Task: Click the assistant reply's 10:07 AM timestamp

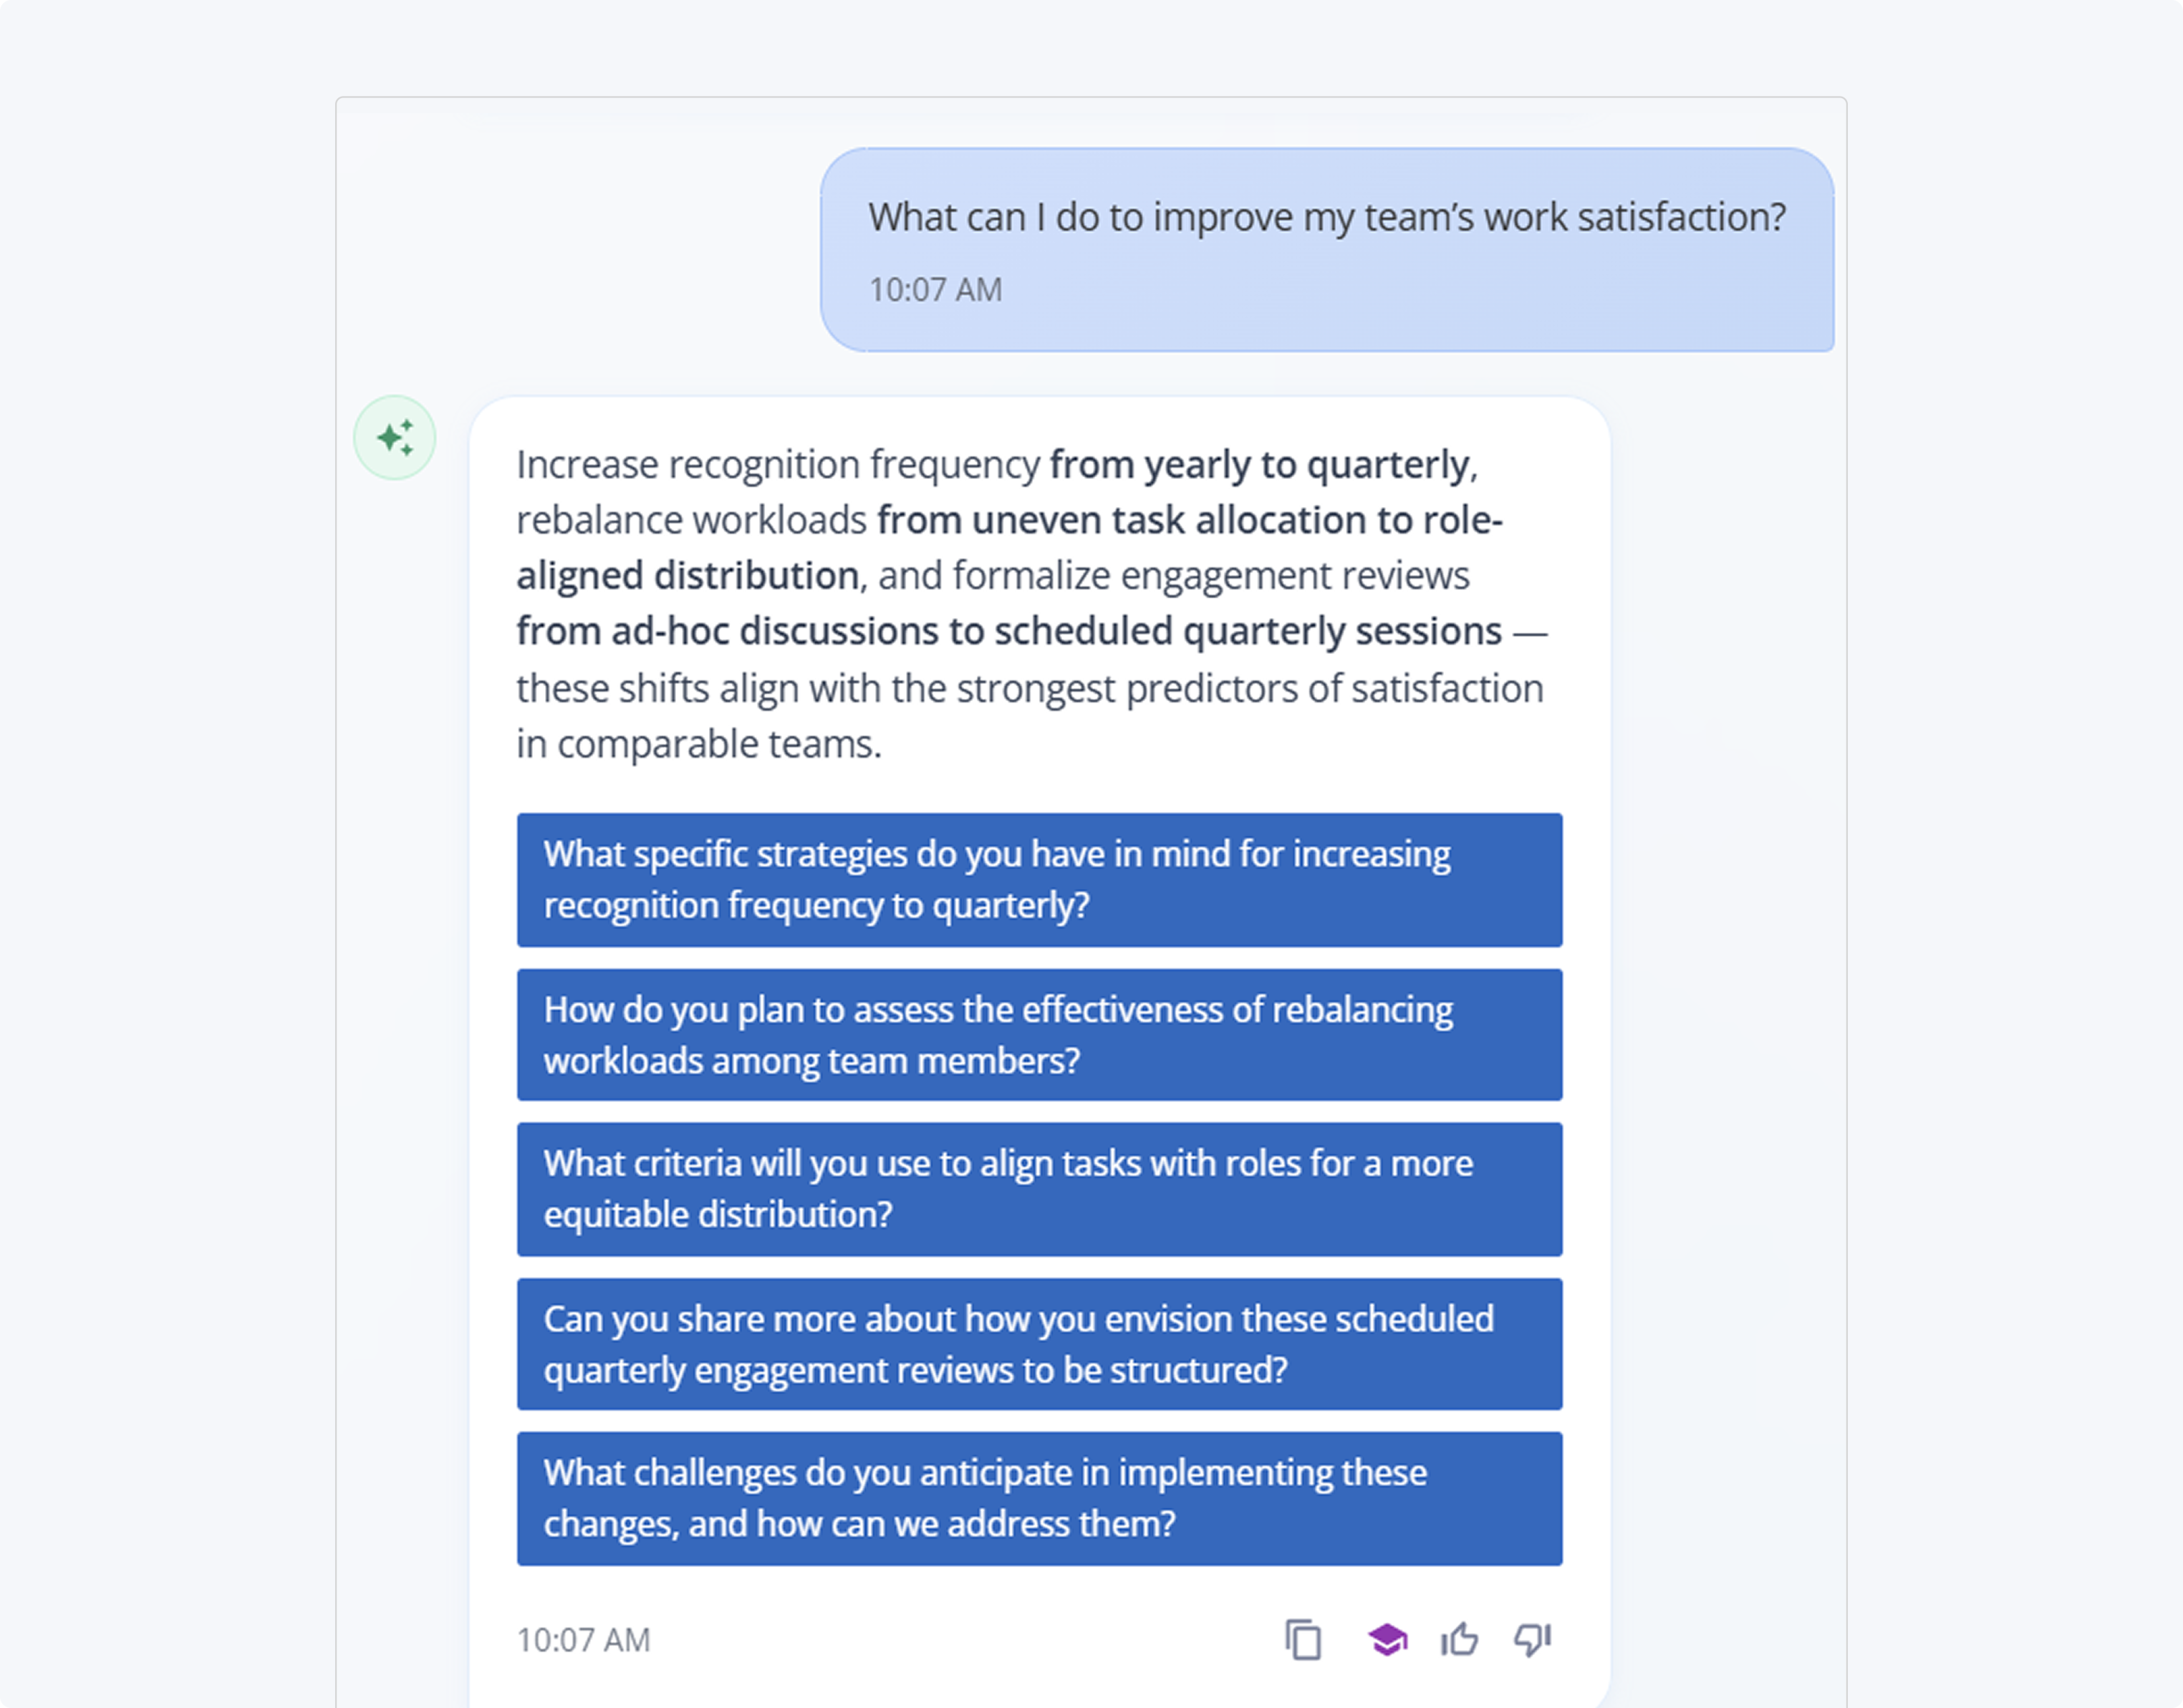Action: (x=583, y=1640)
